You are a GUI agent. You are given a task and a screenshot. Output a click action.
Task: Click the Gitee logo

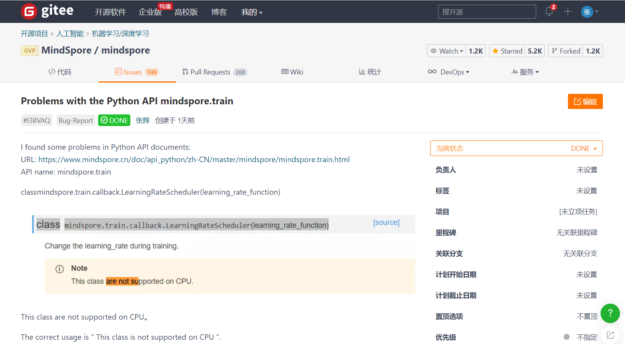tap(47, 11)
